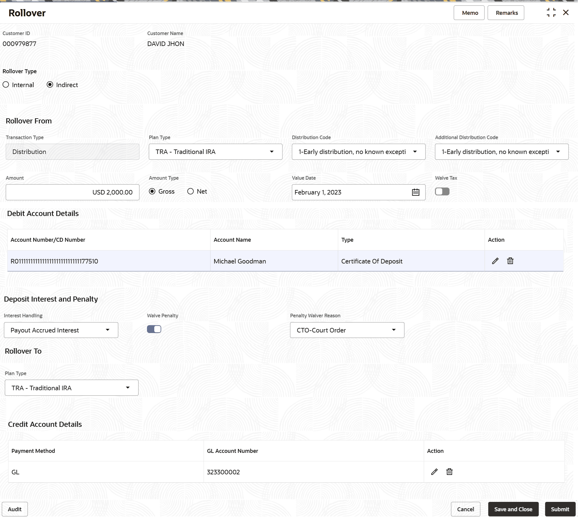The width and height of the screenshot is (578, 517).
Task: Cancel the rollover transaction
Action: click(465, 509)
